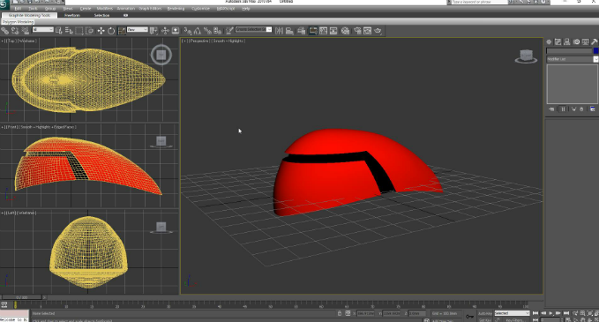Click the Play Animation button
The image size is (599, 322).
pyautogui.click(x=550, y=313)
